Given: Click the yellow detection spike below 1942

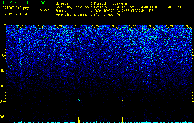Looking at the screenshot, I should [40, 121].
